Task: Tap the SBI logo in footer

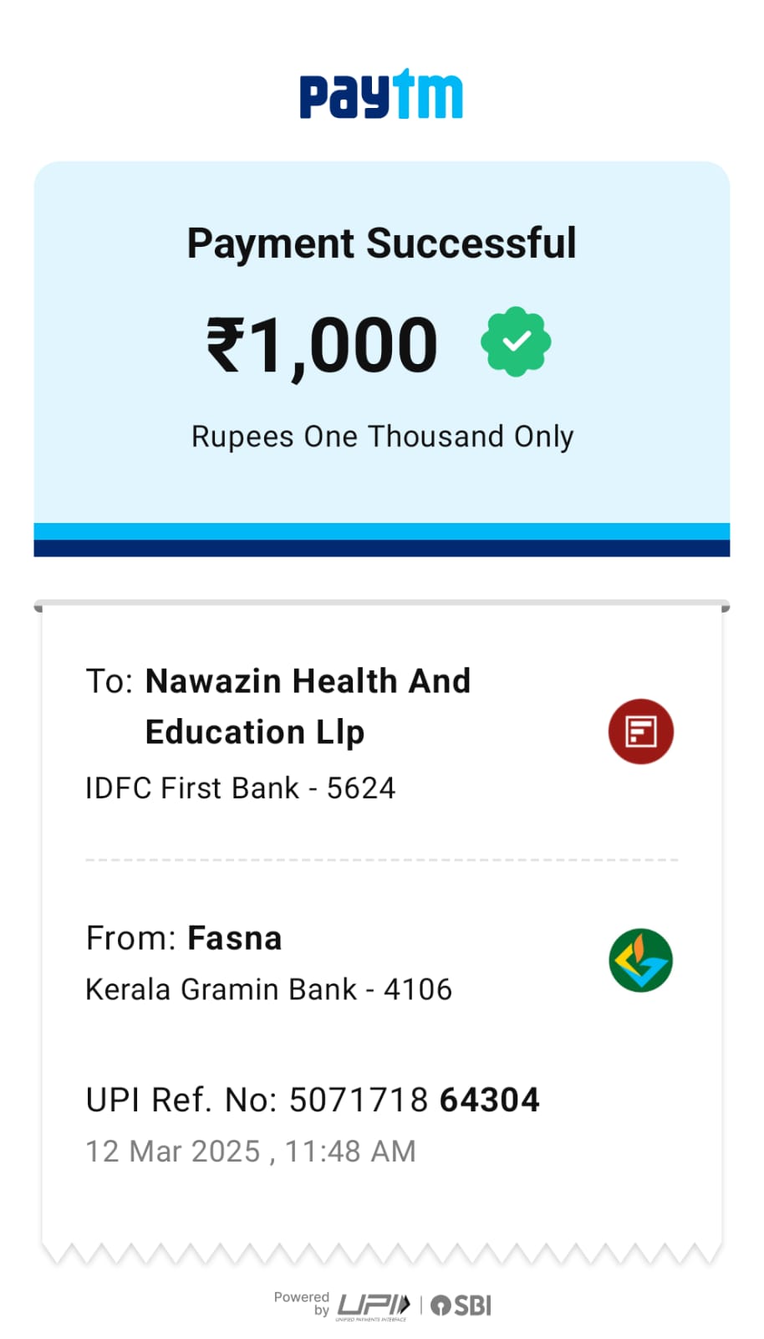Action: (461, 1306)
